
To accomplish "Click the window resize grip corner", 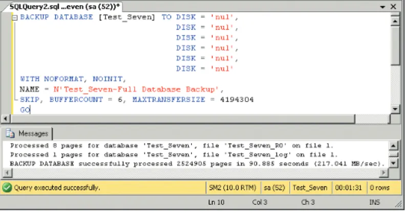I will tap(398, 204).
